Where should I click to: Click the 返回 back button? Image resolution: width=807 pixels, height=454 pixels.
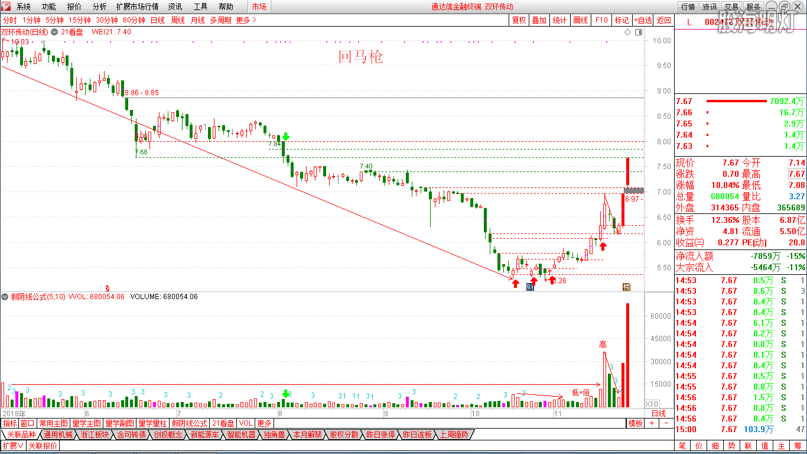click(664, 20)
